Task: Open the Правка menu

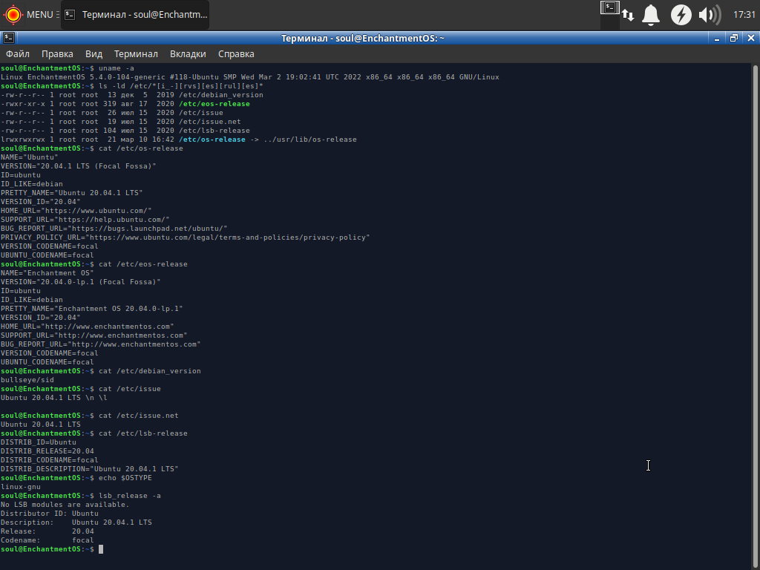Action: tap(57, 53)
